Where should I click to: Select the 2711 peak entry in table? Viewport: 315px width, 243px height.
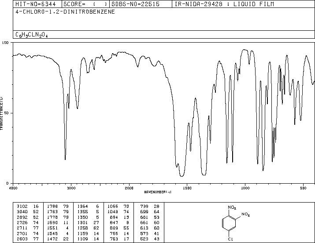[28, 228]
